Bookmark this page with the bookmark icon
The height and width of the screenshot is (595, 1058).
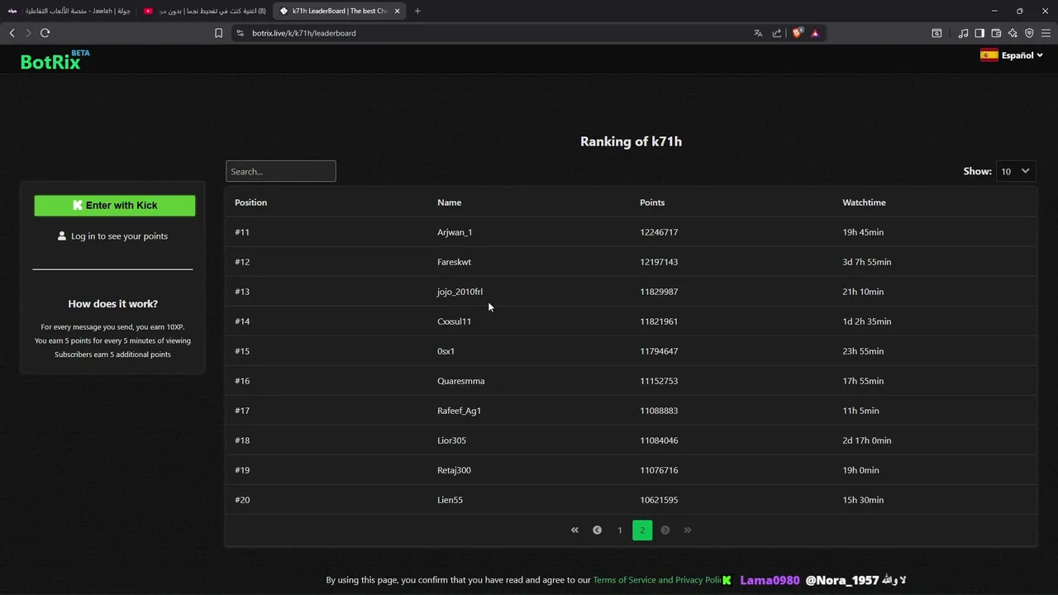pos(218,33)
